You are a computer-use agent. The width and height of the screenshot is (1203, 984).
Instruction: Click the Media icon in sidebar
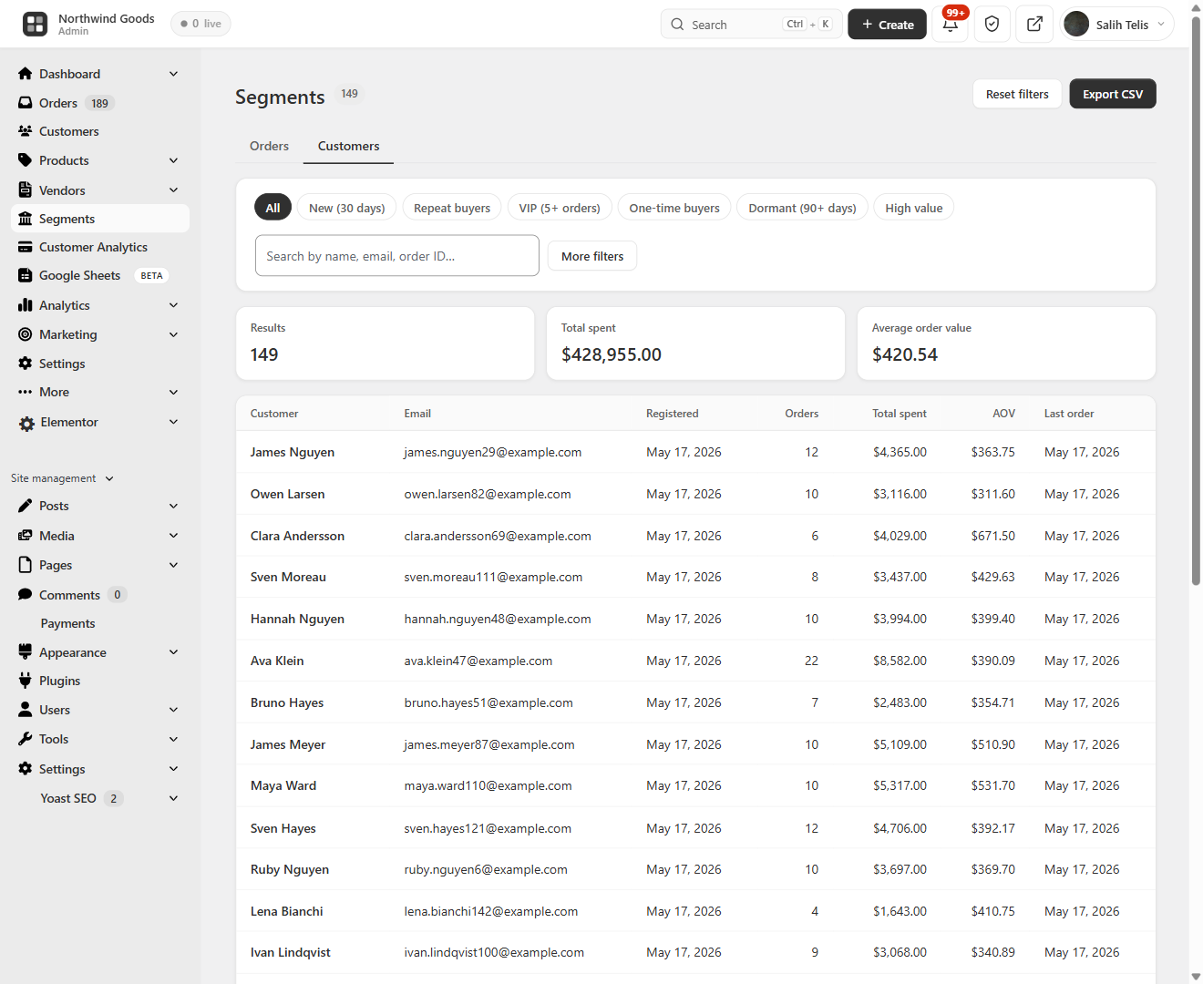pyautogui.click(x=26, y=536)
